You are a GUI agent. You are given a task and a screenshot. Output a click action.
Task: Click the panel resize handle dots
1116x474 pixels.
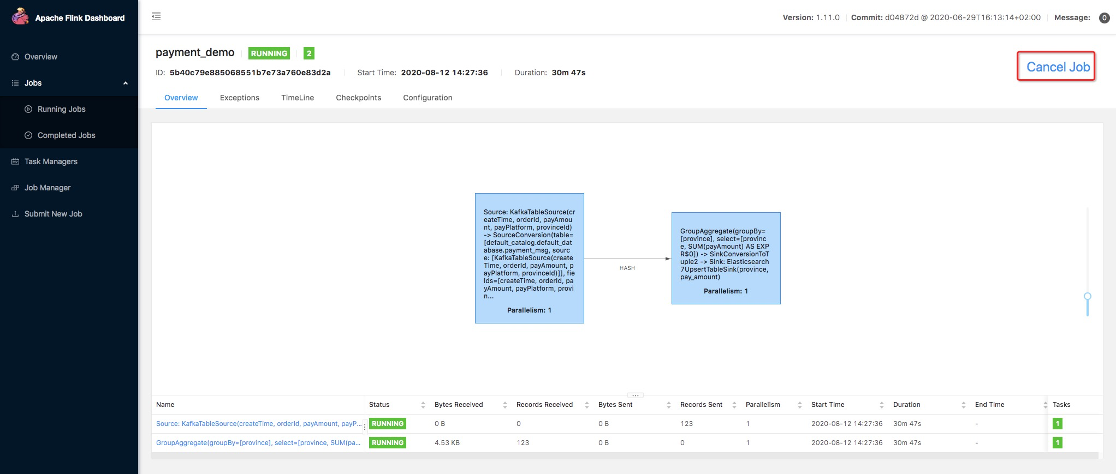tap(636, 395)
